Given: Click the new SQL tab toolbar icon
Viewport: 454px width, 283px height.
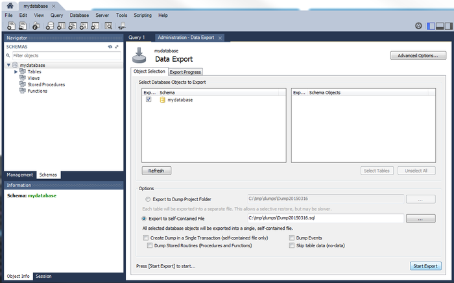Looking at the screenshot, I should pos(10,26).
